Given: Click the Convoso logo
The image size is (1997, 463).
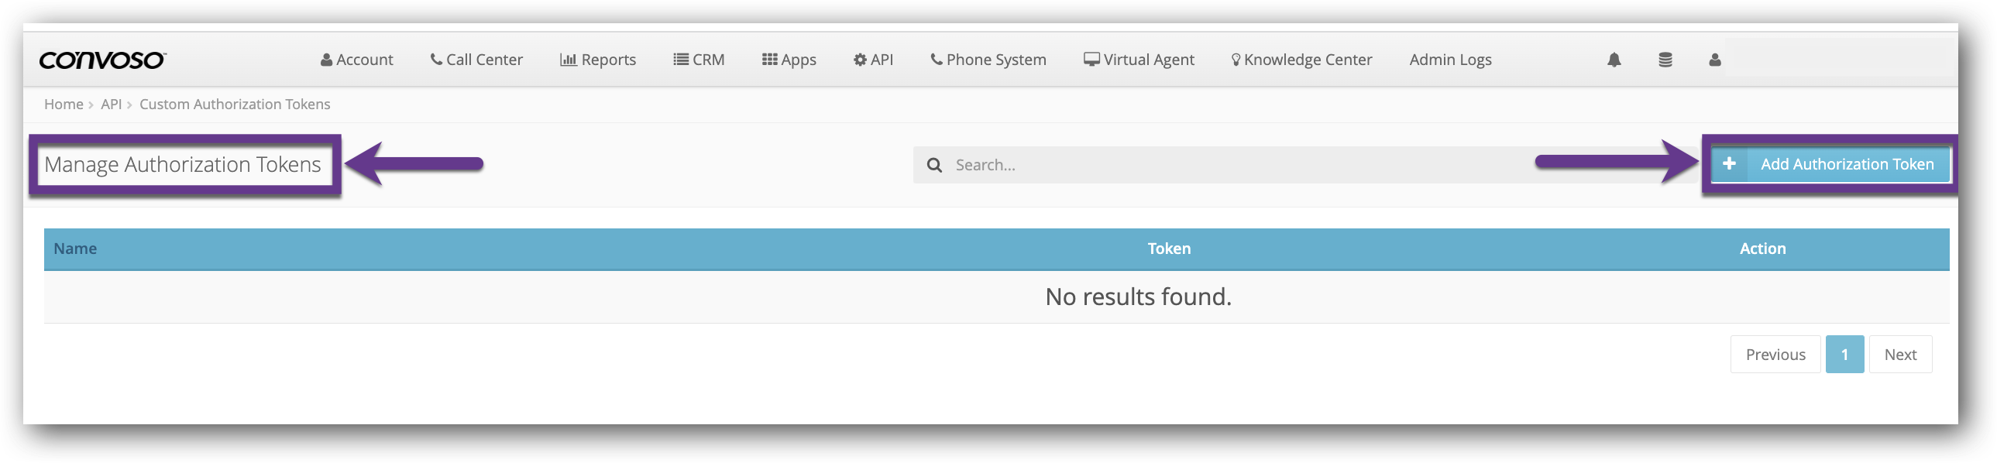Looking at the screenshot, I should click(x=102, y=60).
